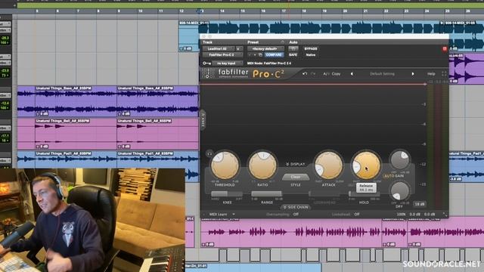The image size is (484, 272).
Task: Click the red target button of plugin window
Action: pyautogui.click(x=445, y=48)
